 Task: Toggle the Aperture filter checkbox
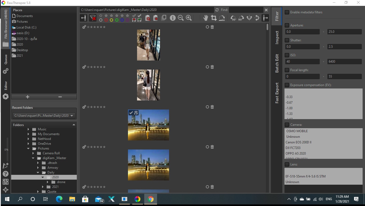click(x=287, y=25)
